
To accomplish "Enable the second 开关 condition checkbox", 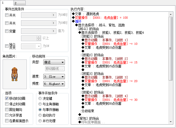I will (7, 23).
